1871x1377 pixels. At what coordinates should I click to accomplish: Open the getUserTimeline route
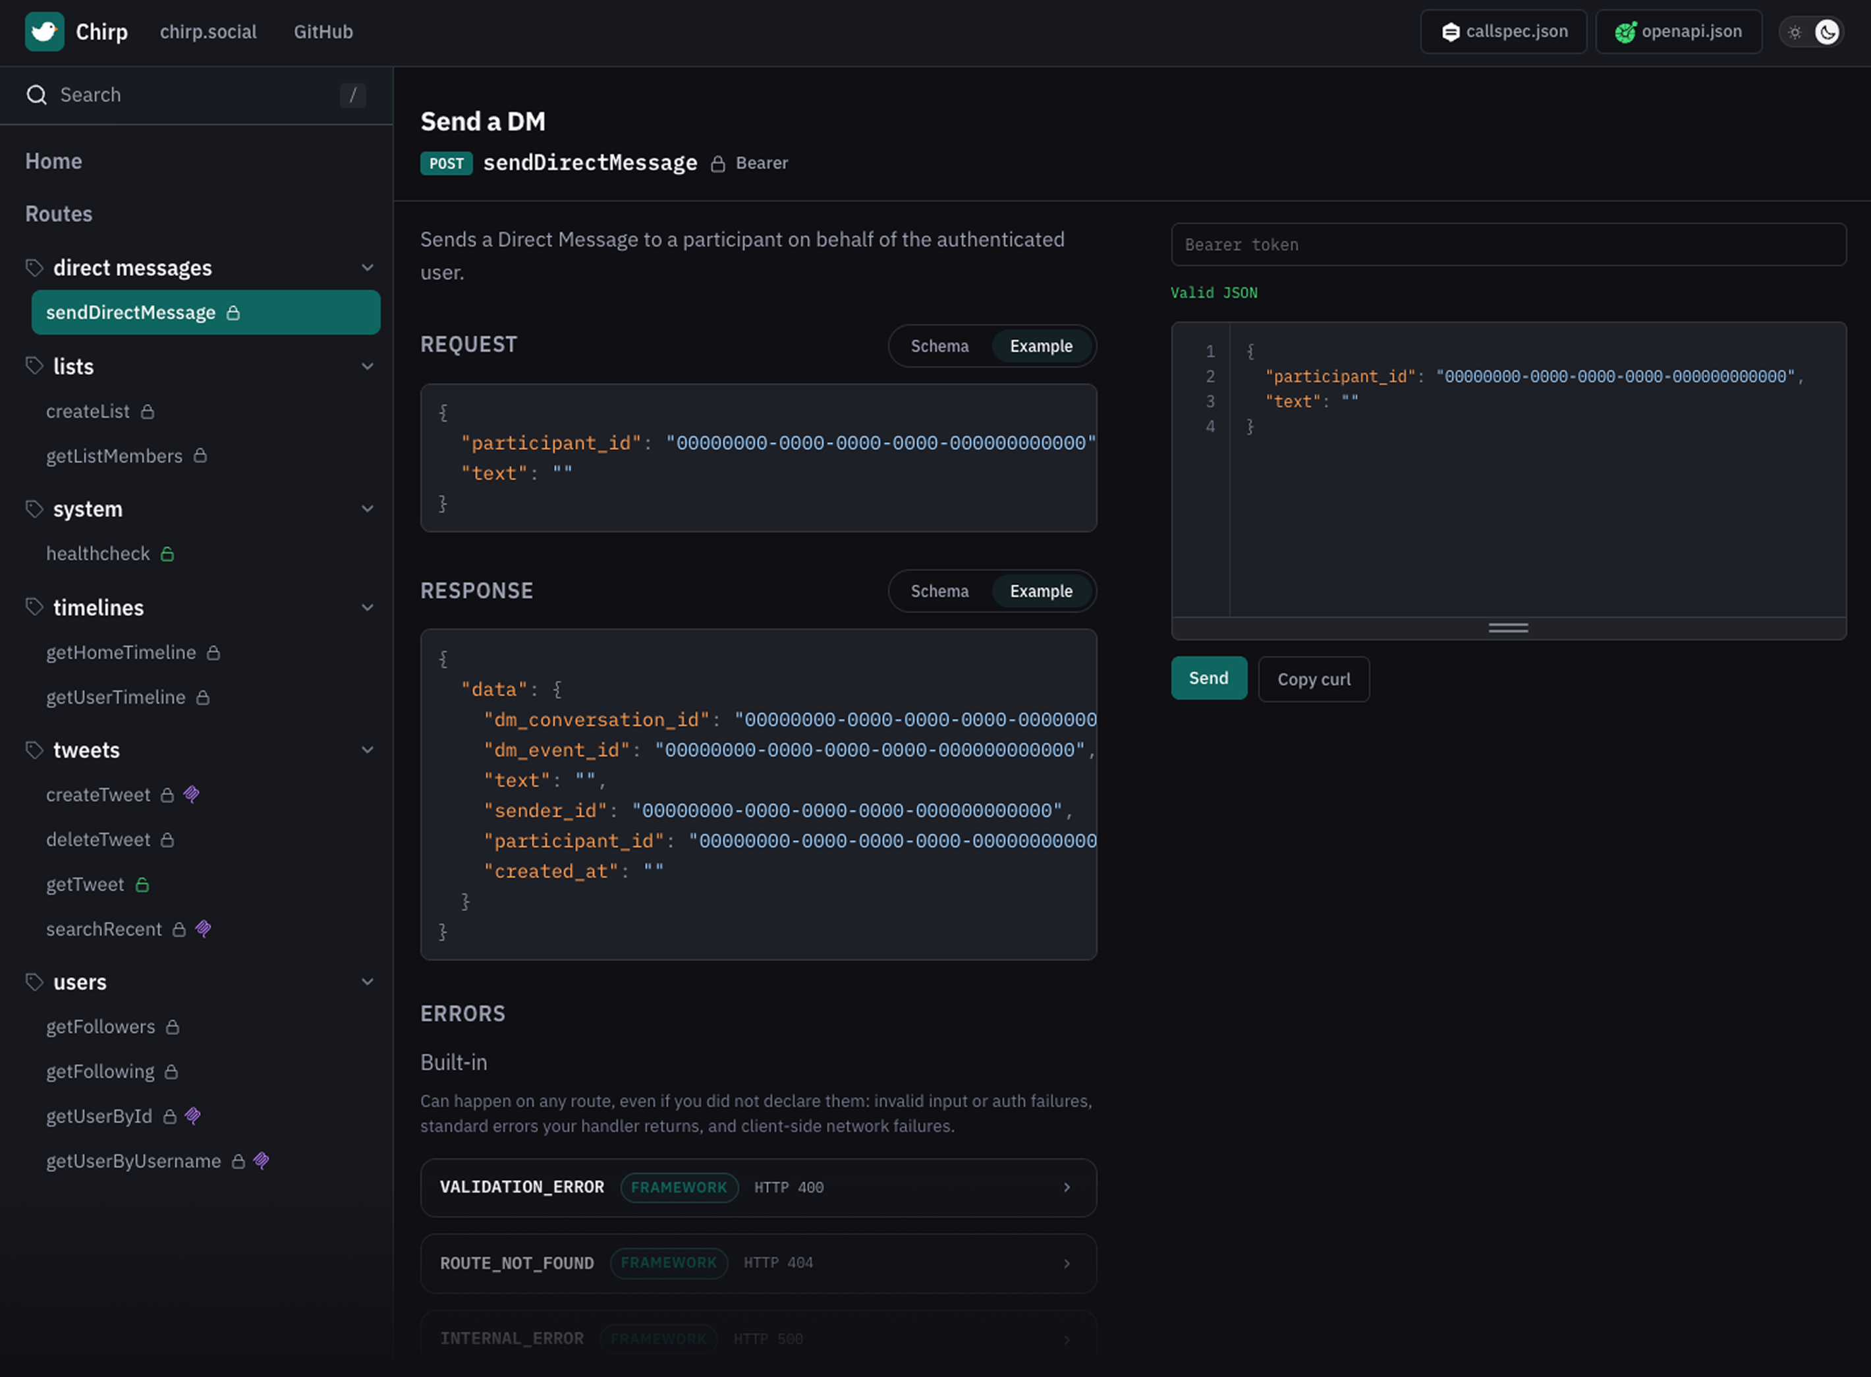(x=116, y=697)
